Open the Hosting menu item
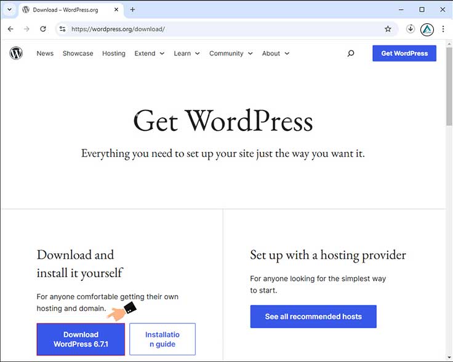The height and width of the screenshot is (362, 453). click(x=114, y=53)
